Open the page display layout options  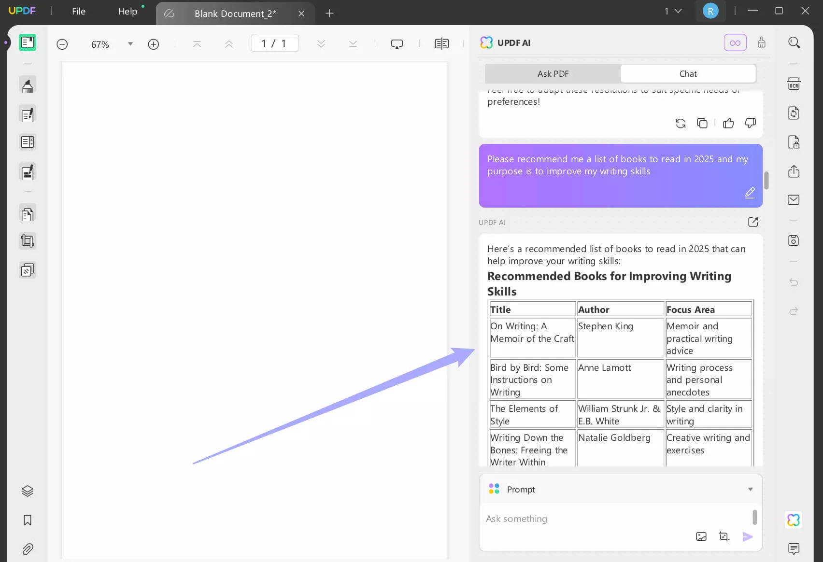click(441, 44)
